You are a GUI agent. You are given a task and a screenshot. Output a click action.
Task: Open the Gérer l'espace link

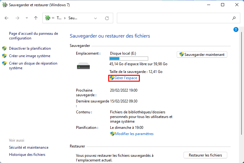(x=126, y=78)
